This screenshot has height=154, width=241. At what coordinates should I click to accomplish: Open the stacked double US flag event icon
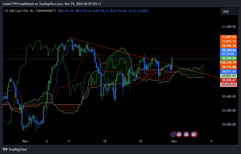click(x=194, y=134)
